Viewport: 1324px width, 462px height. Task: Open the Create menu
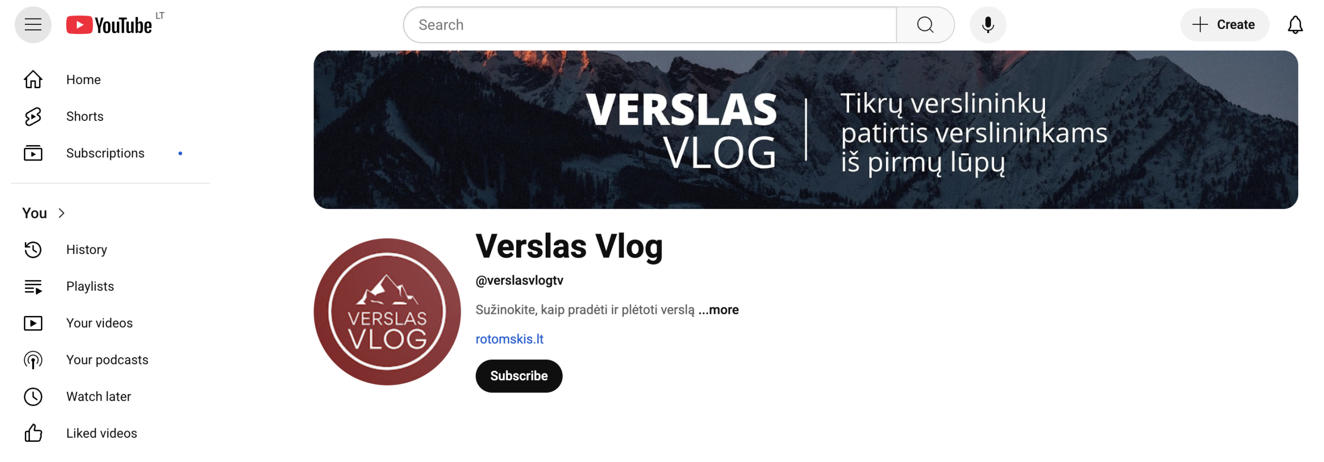pyautogui.click(x=1224, y=25)
